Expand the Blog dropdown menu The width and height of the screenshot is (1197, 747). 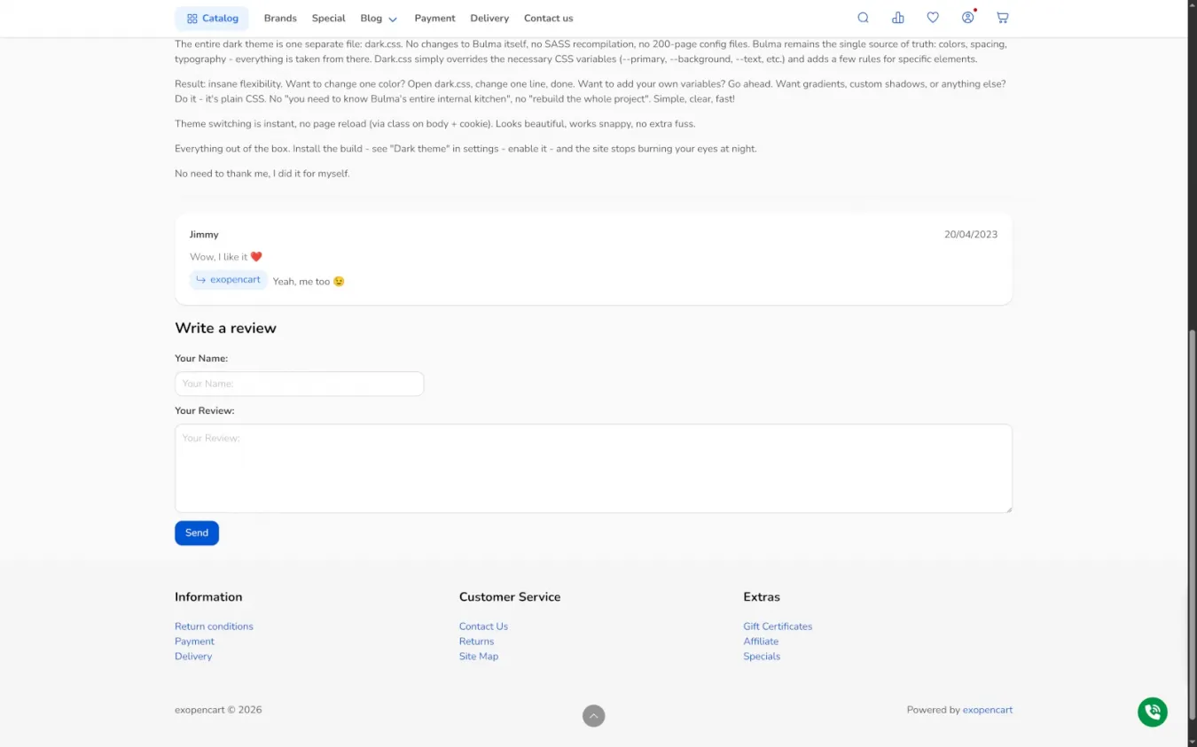click(379, 19)
